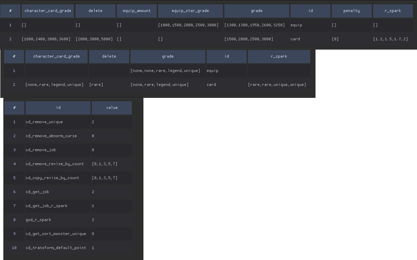The image size is (417, 260).
Task: Click the [2000,3000,5000] cell
Action: point(96,39)
